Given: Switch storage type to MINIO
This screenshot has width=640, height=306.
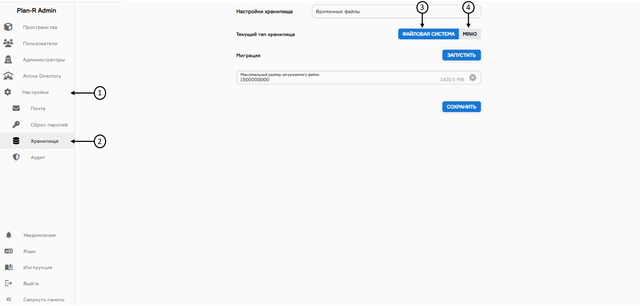Looking at the screenshot, I should (470, 34).
